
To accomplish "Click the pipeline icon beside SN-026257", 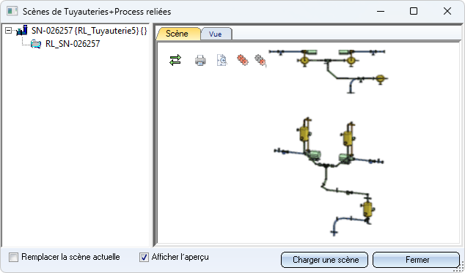I will click(22, 30).
